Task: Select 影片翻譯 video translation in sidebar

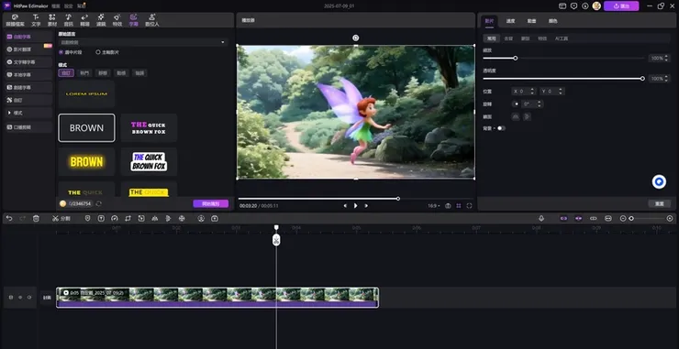Action: click(x=28, y=49)
